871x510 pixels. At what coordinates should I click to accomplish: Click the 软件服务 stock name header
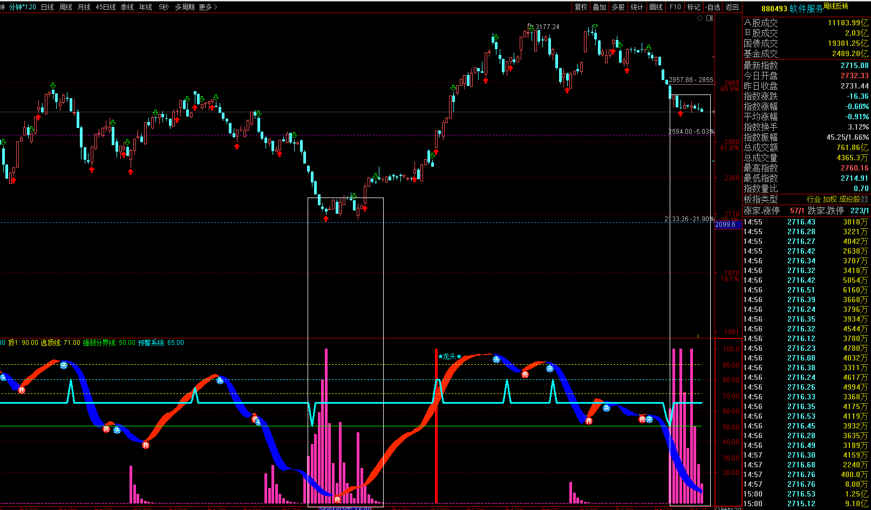(x=806, y=9)
